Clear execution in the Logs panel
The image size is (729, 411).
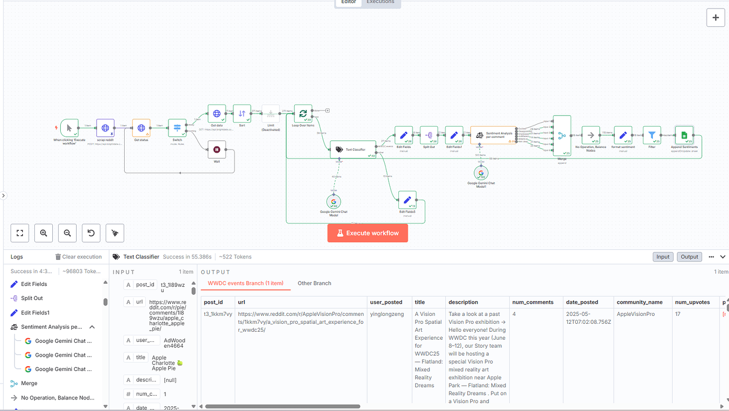[x=78, y=256]
